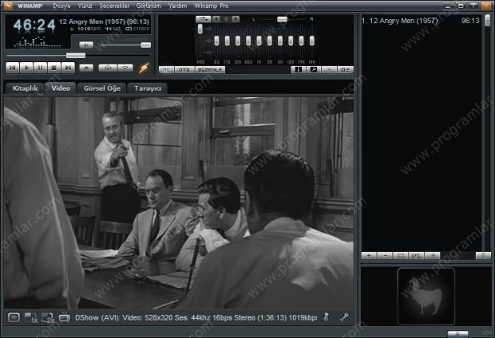The image size is (495, 338).
Task: Switch to the Video tab
Action: (61, 88)
